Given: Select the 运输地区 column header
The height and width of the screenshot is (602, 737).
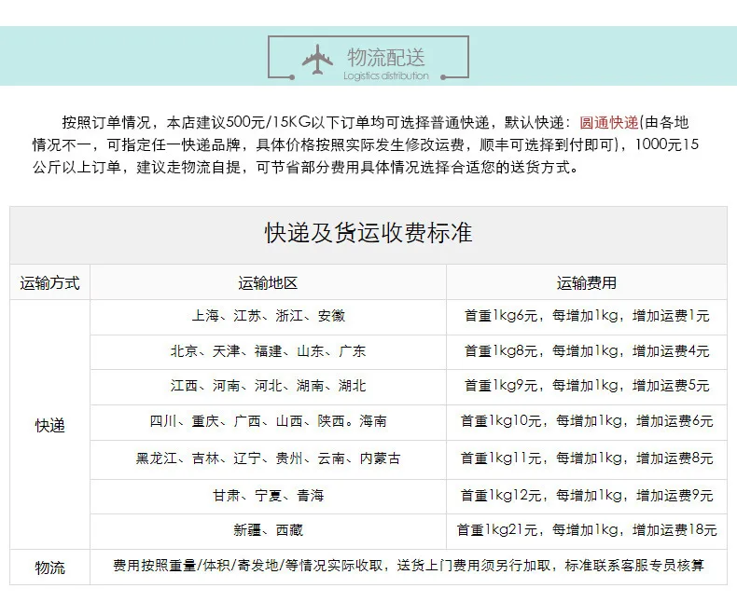Looking at the screenshot, I should (268, 283).
